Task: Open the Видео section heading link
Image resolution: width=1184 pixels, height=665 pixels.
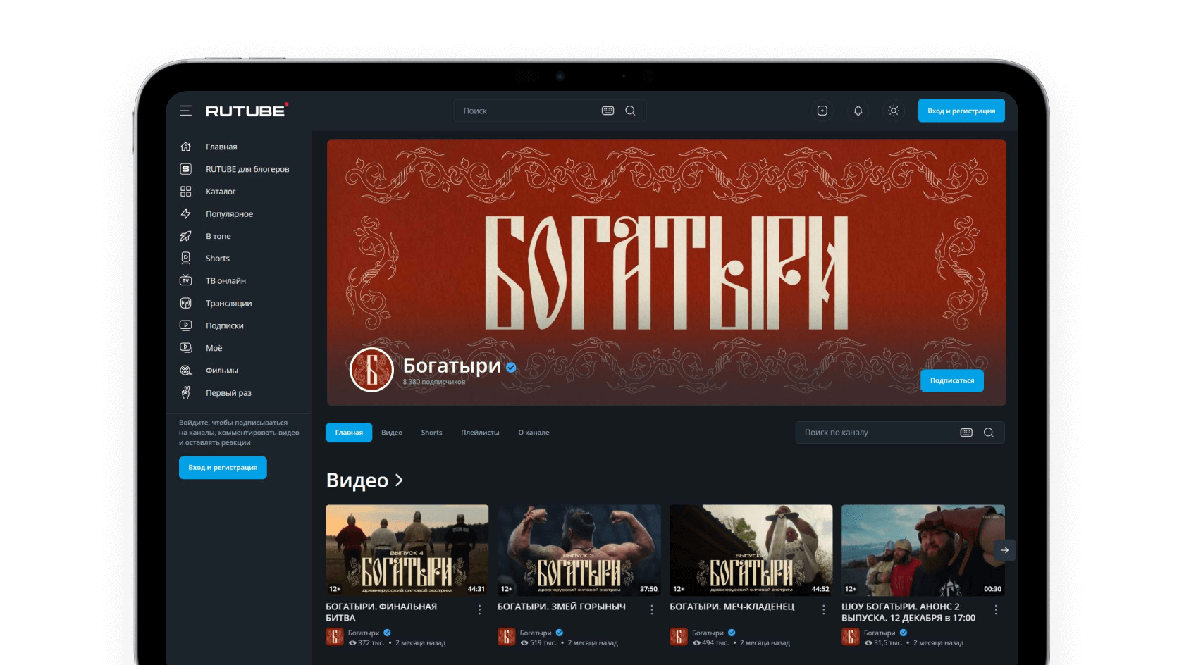Action: click(357, 480)
